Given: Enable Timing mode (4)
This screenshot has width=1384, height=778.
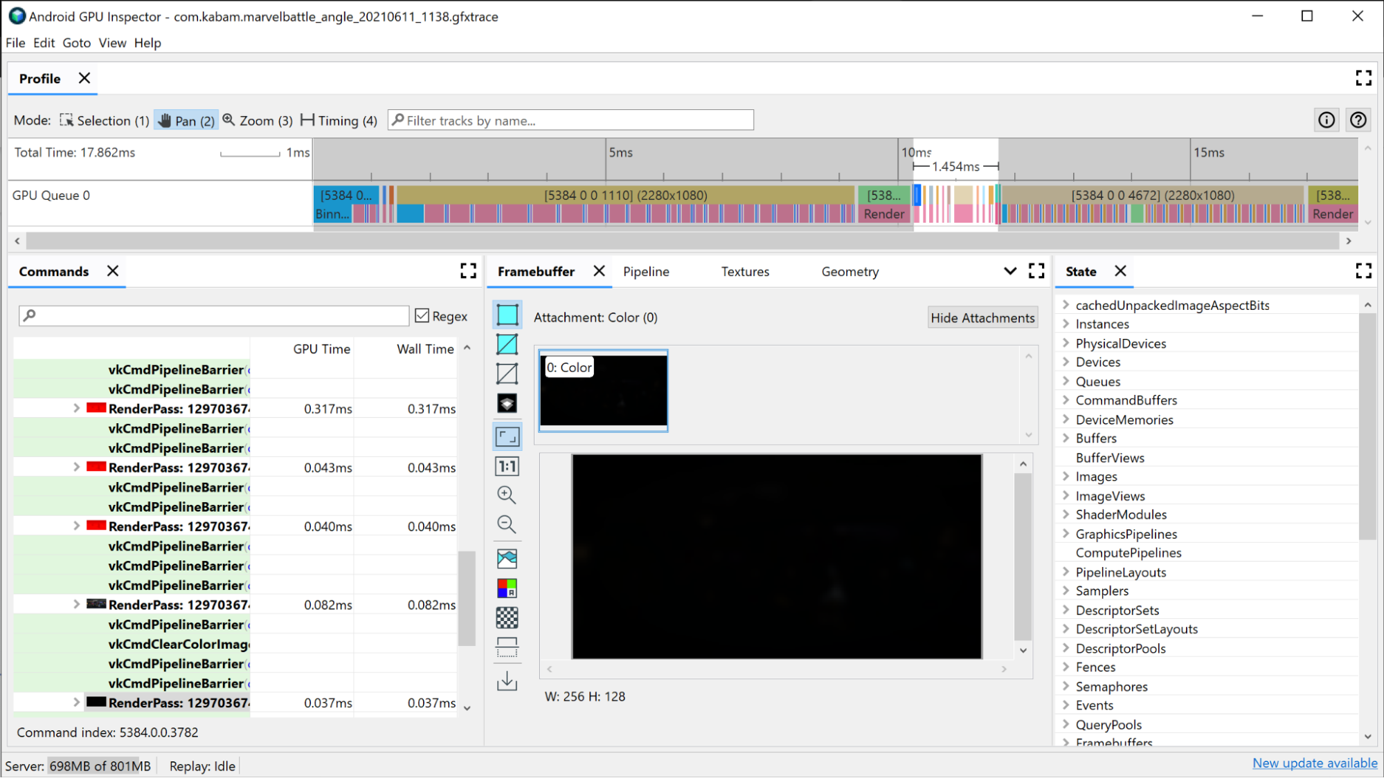Looking at the screenshot, I should coord(339,120).
